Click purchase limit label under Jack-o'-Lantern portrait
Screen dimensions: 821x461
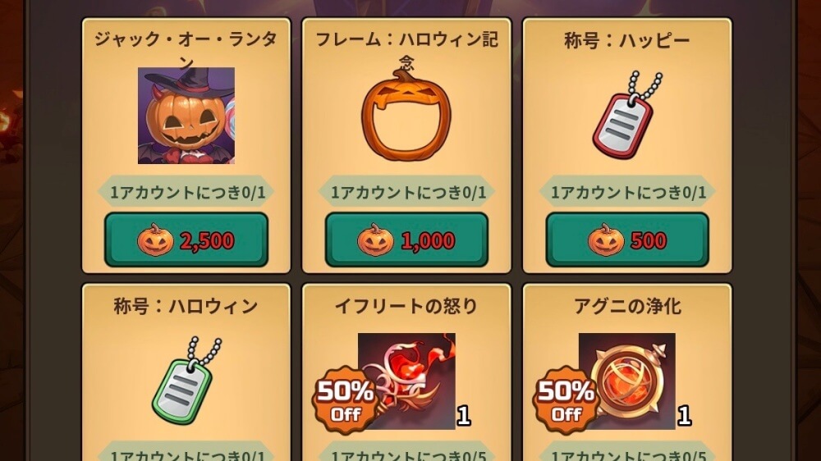point(186,192)
